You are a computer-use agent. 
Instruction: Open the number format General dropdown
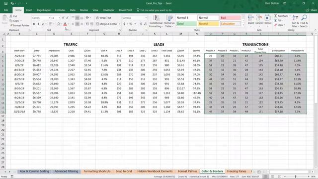(146, 18)
